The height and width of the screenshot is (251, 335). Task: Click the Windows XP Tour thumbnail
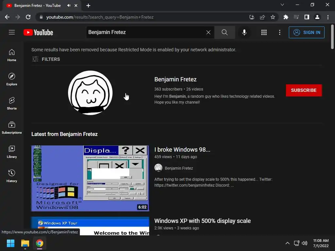[90, 226]
